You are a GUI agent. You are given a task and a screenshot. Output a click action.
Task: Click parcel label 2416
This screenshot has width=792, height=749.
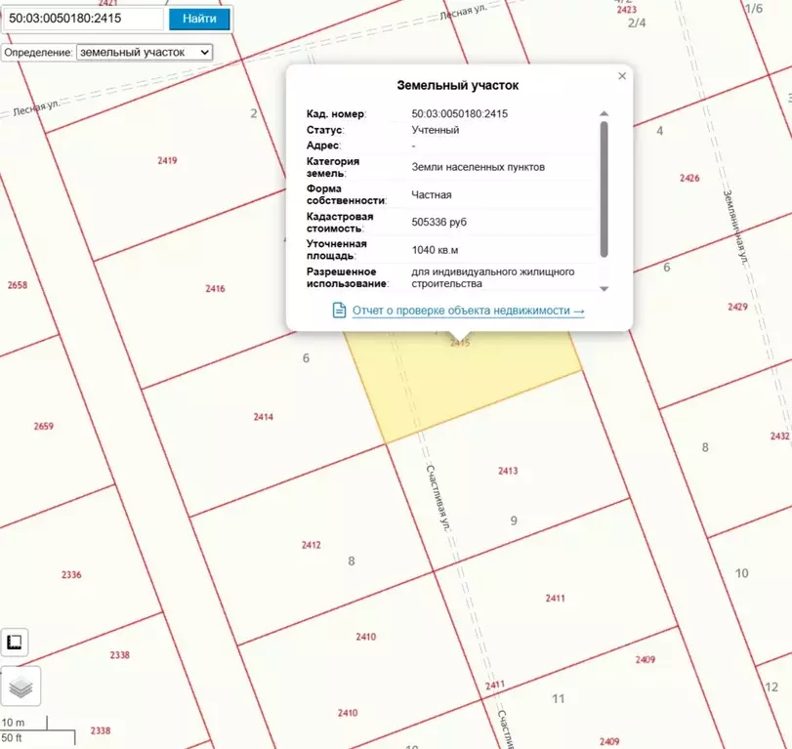click(x=215, y=289)
